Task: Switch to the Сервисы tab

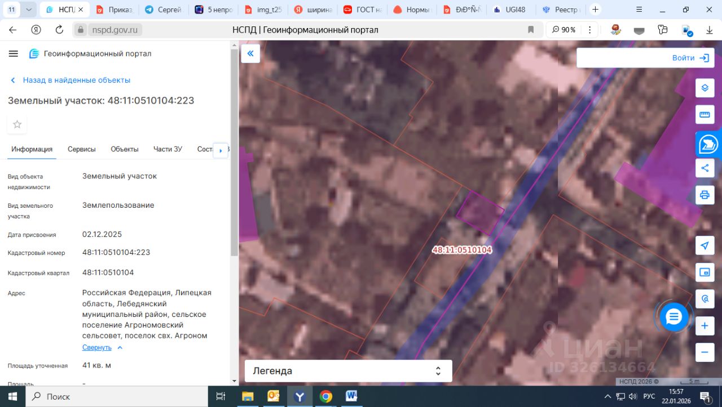Action: pyautogui.click(x=82, y=149)
